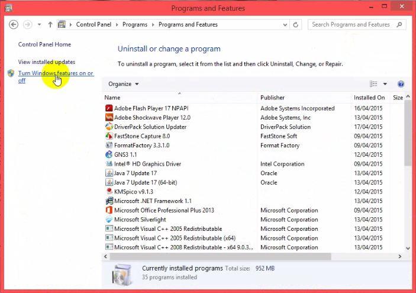Open Turn Windows features on or off
Viewport: 416px width, 293px height.
click(56, 77)
